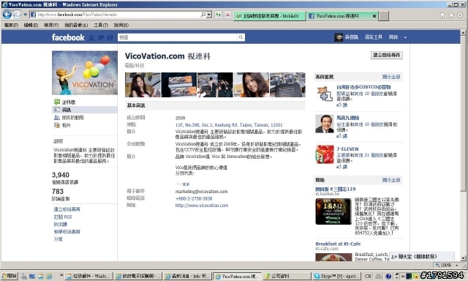This screenshot has width=468, height=281.
Task: Click the phone number +886-2-2758-3838
Action: click(194, 198)
